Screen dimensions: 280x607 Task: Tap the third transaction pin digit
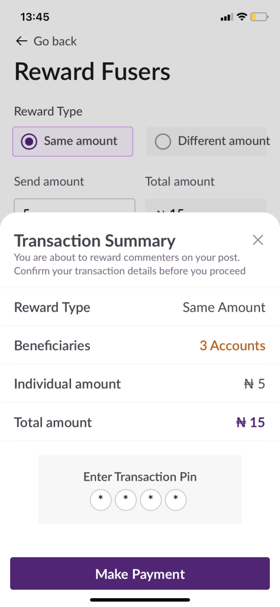(150, 500)
